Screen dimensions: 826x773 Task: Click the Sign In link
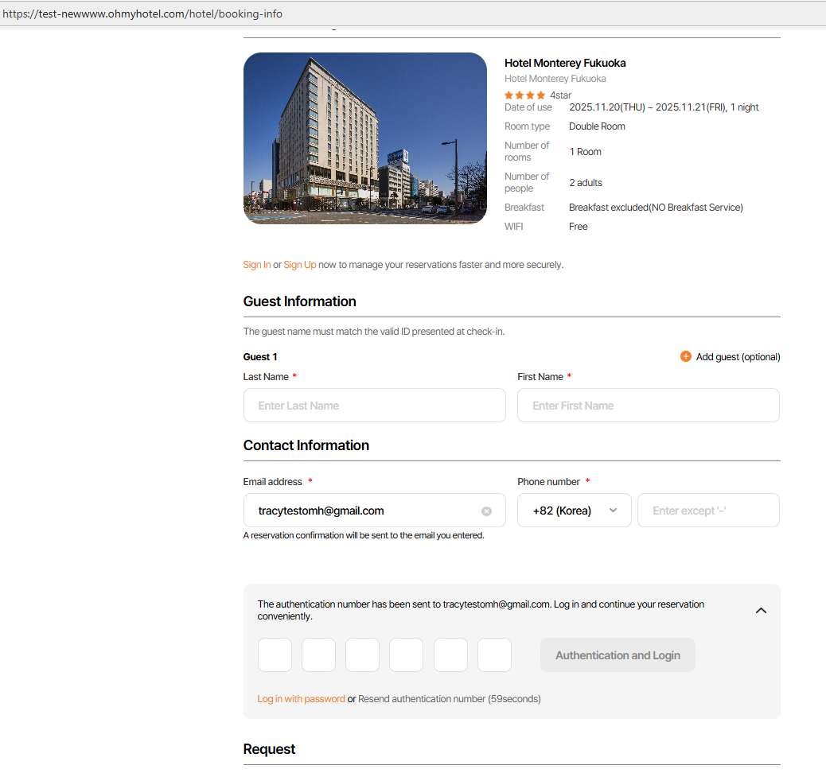point(256,265)
